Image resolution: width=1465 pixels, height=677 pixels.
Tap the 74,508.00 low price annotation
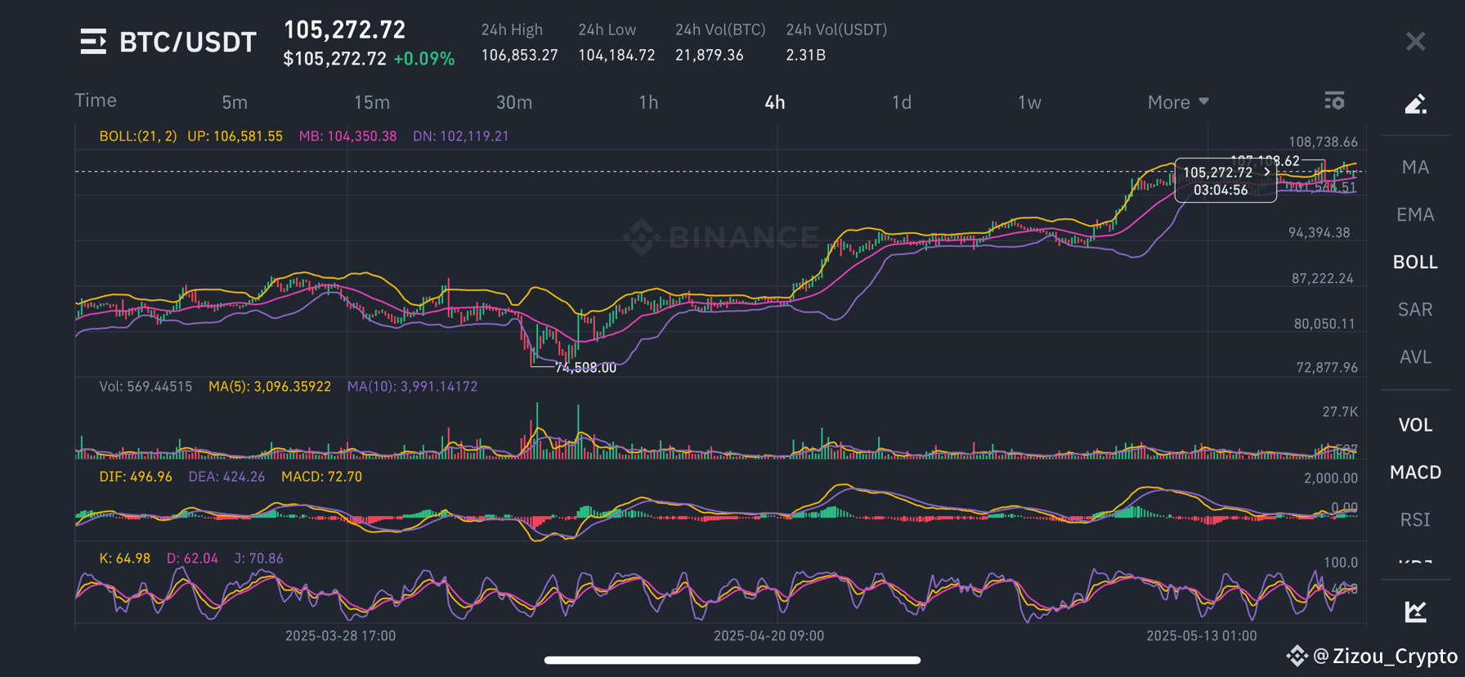585,368
